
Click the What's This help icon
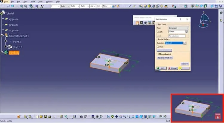point(75,116)
